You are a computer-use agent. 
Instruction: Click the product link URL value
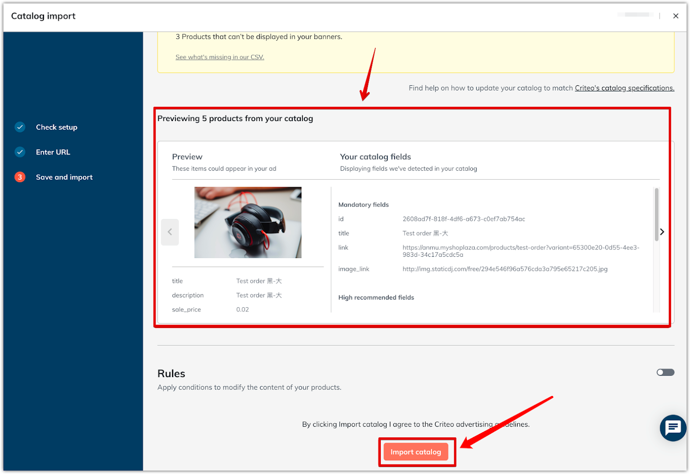click(521, 251)
